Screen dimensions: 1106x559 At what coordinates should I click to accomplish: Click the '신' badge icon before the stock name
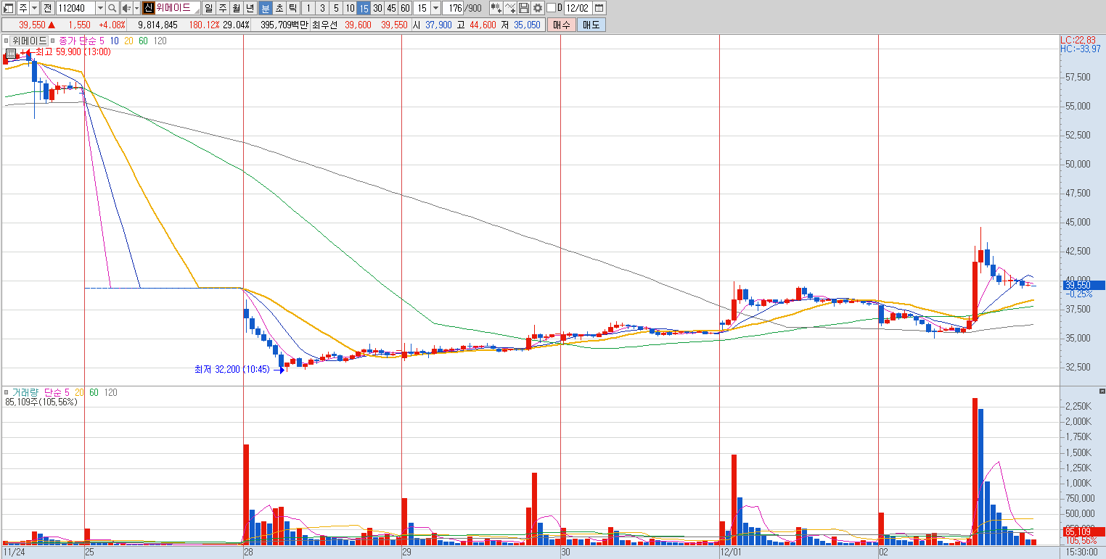(148, 8)
